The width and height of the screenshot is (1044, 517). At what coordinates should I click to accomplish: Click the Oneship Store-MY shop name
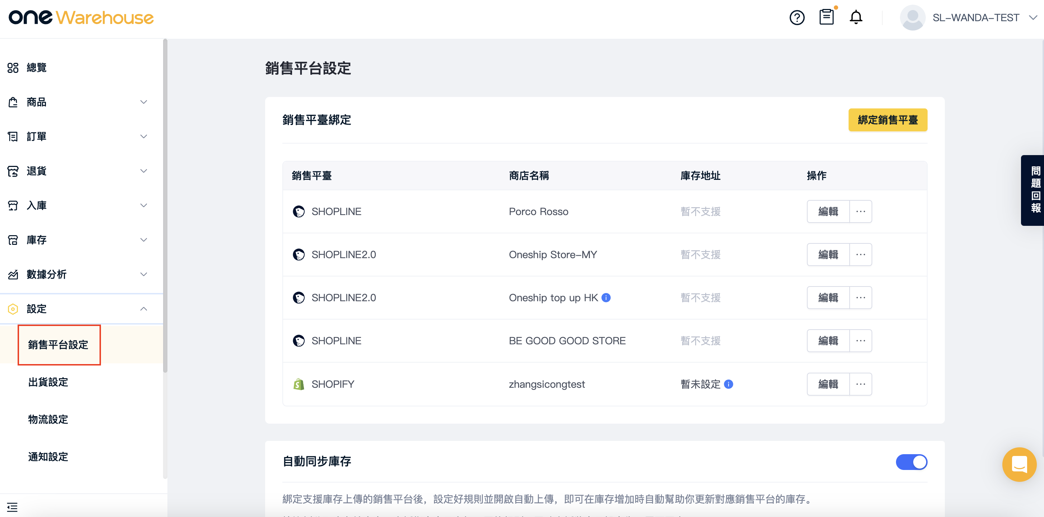click(553, 255)
